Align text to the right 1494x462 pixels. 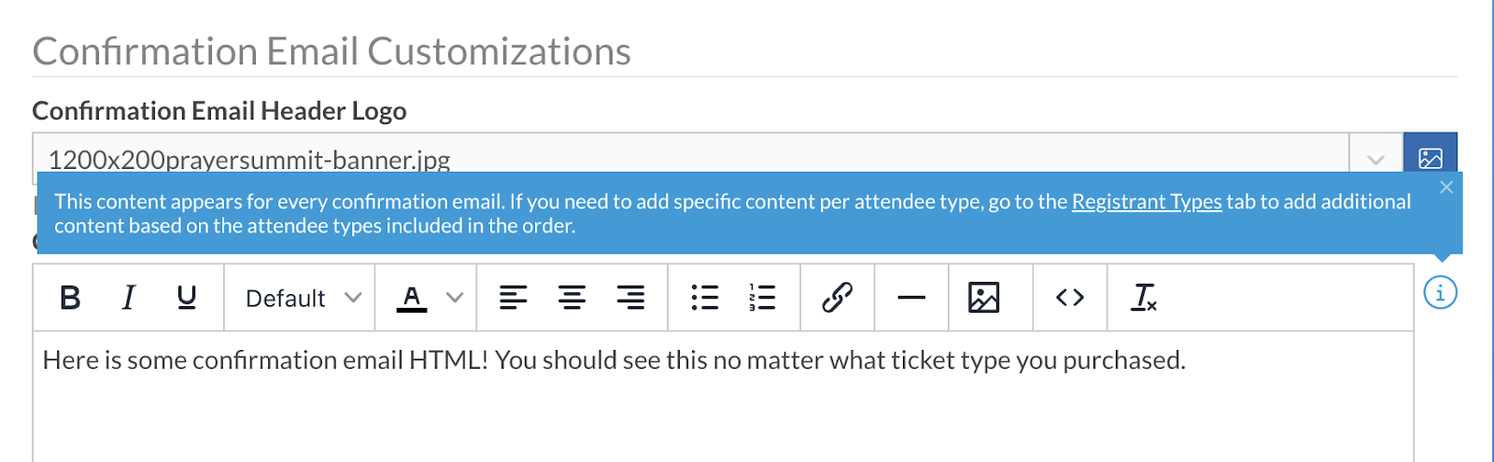point(630,298)
